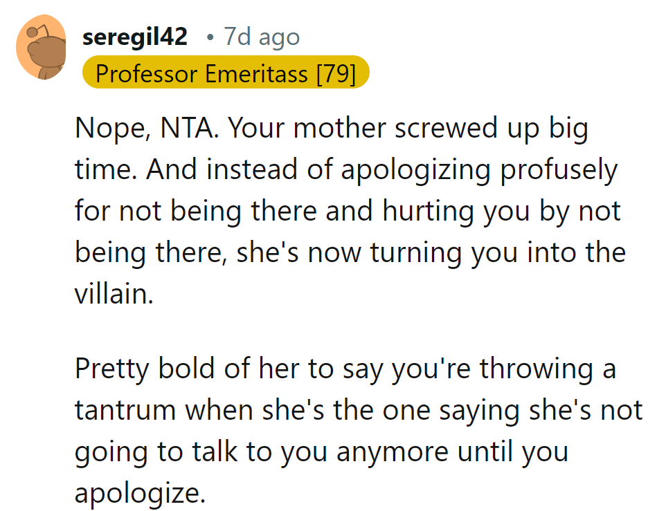Viewport: 648px width, 511px height.
Task: Click the Professor Emeritass [79] flair badge
Action: point(225,73)
